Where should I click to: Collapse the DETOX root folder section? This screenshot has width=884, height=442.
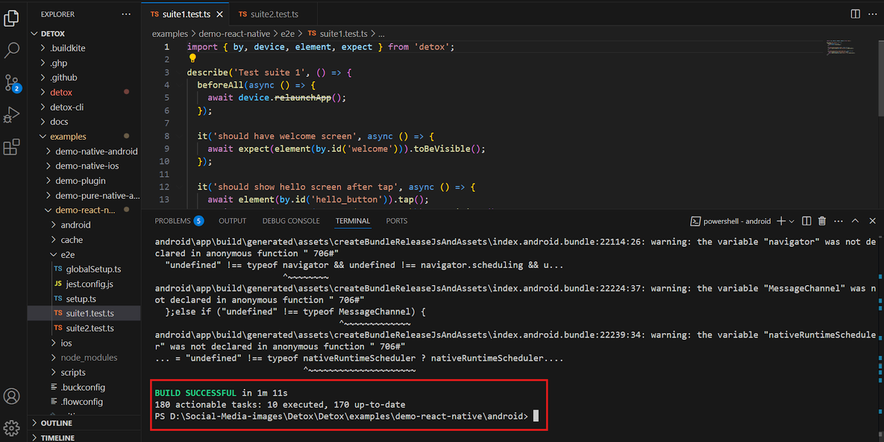[84, 33]
